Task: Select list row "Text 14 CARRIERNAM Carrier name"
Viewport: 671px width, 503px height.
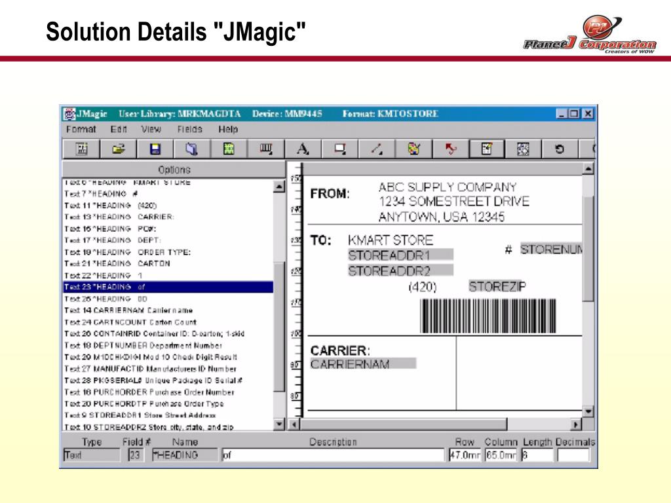Action: click(x=168, y=310)
